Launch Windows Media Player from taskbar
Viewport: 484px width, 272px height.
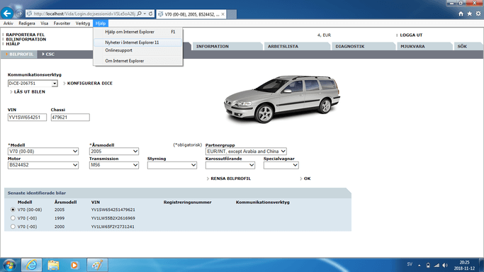point(74,265)
